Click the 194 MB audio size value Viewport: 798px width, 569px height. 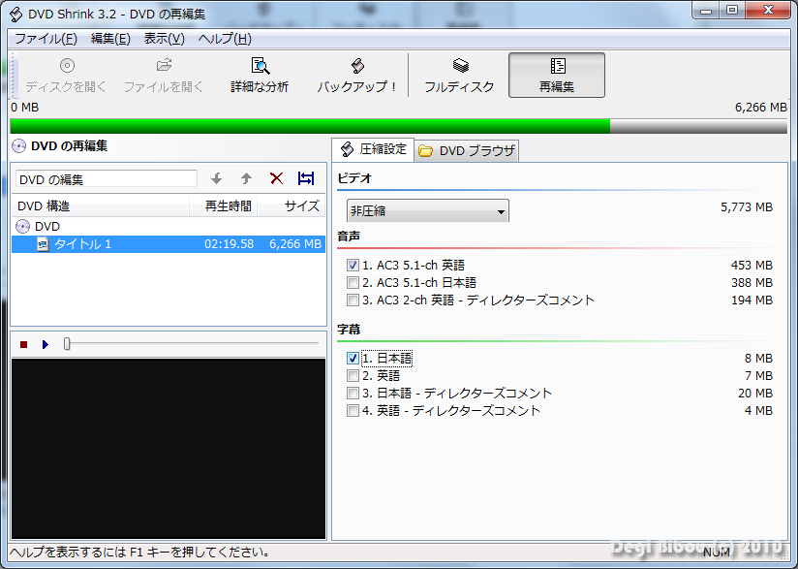point(752,300)
